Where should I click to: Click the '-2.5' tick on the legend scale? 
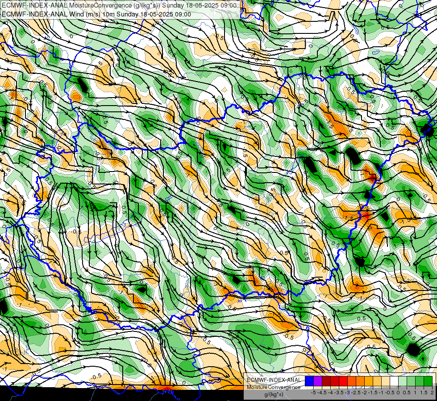pyautogui.click(x=356, y=393)
